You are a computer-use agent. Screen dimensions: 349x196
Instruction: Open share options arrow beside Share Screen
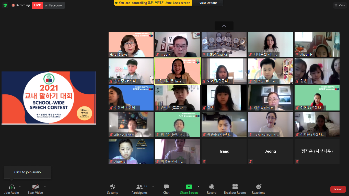(199, 187)
